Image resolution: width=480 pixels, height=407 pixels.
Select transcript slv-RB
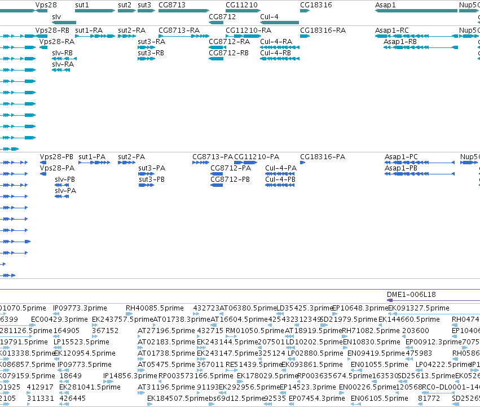(x=63, y=53)
